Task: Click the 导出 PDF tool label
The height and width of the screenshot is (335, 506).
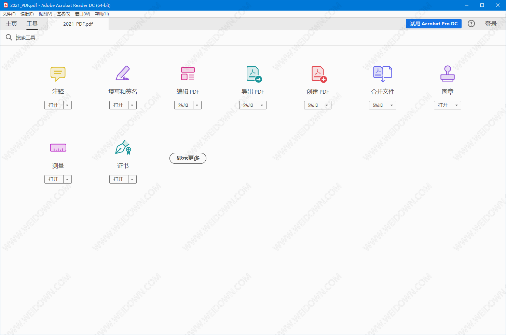Action: (x=253, y=92)
